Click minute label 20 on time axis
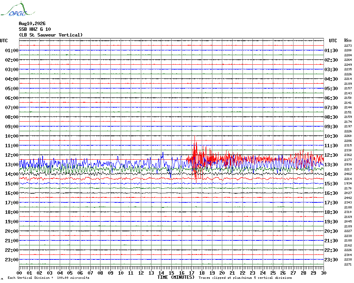This screenshot has width=354, height=283. point(222,273)
